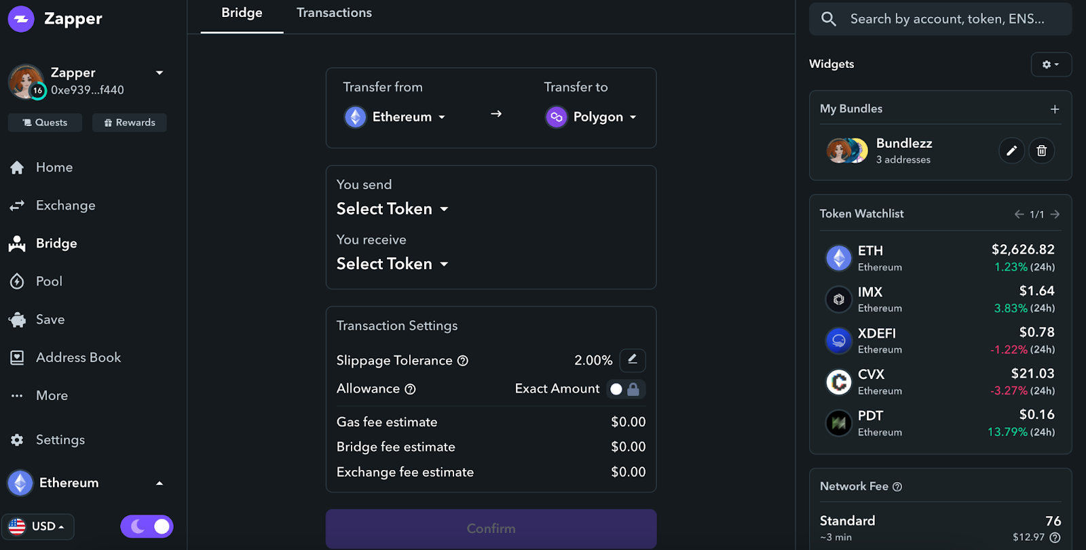The height and width of the screenshot is (550, 1086).
Task: Add a new bundle with plus icon
Action: (x=1055, y=109)
